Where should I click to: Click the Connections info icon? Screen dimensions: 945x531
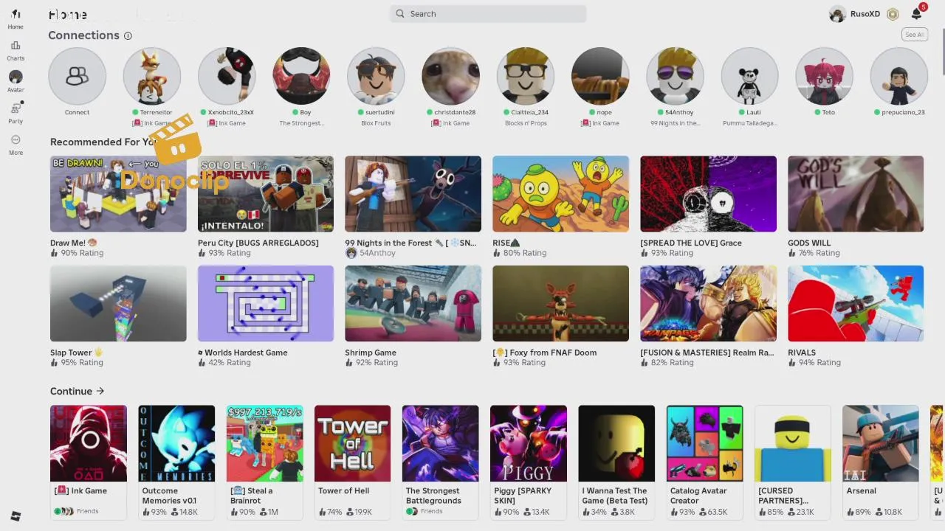[128, 35]
